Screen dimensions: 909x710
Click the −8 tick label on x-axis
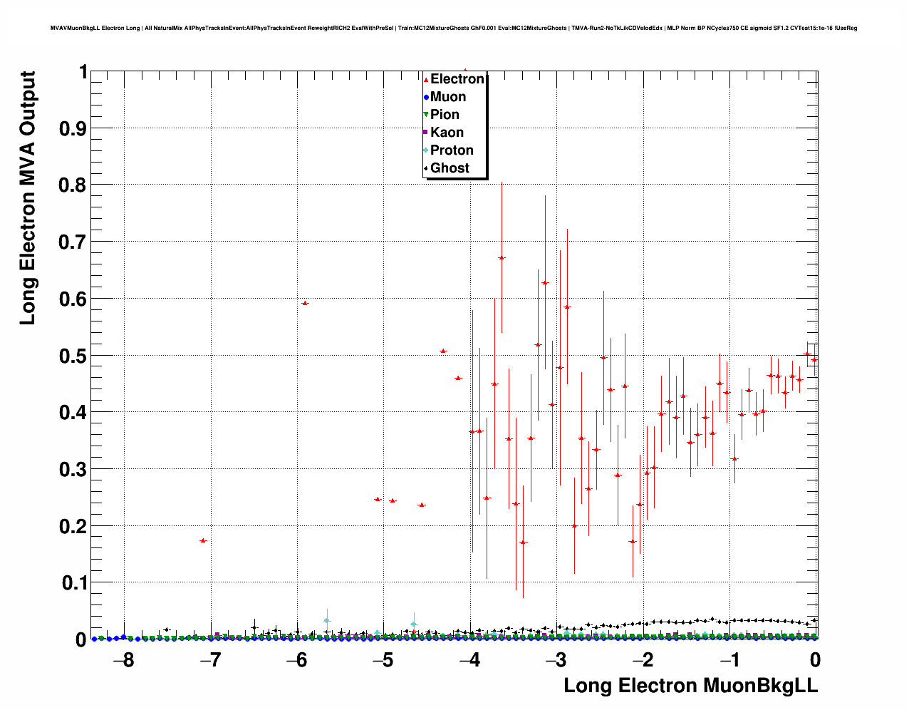(124, 660)
